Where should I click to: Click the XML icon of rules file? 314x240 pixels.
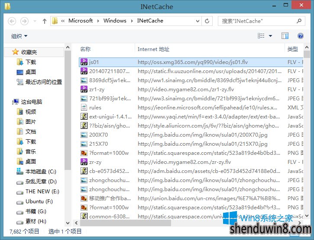point(84,108)
